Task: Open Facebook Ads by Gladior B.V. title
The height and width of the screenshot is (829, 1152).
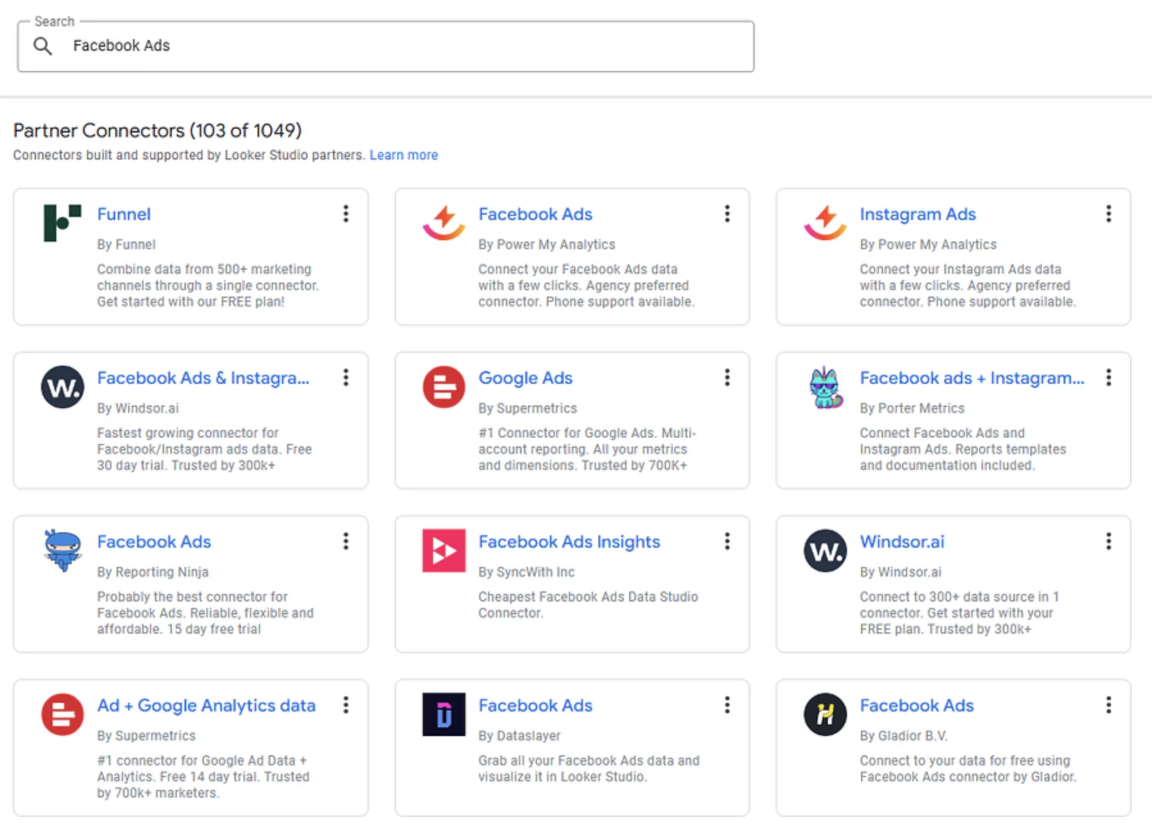Action: click(916, 705)
